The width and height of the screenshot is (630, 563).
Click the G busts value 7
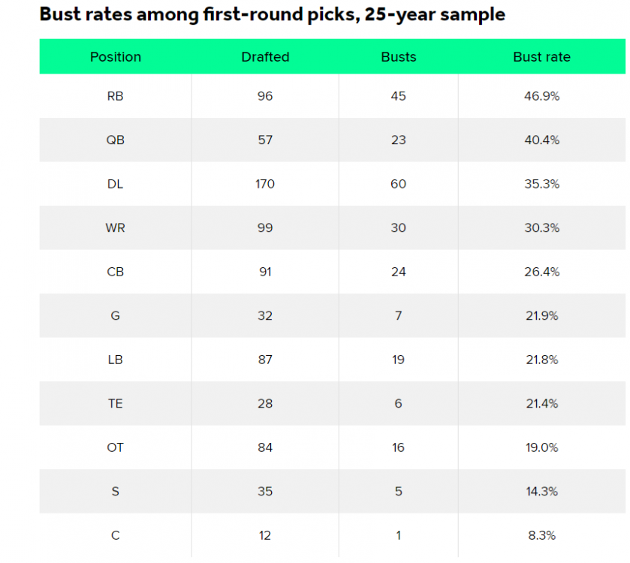tap(398, 315)
